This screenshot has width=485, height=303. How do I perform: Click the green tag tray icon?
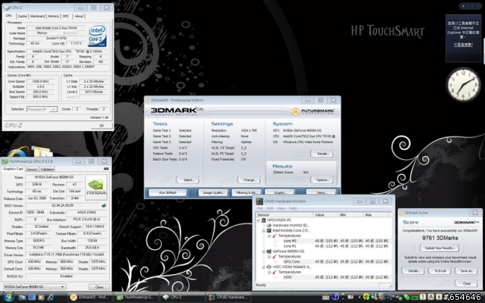[x=407, y=298]
